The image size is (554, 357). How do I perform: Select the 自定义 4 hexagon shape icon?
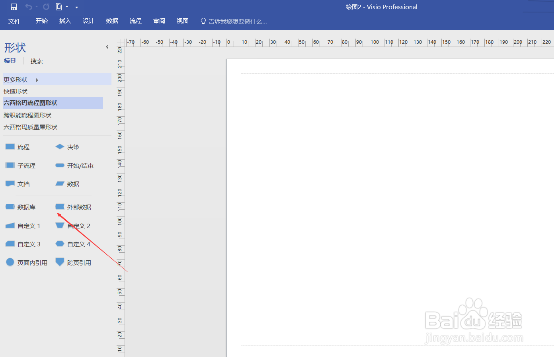pos(60,244)
